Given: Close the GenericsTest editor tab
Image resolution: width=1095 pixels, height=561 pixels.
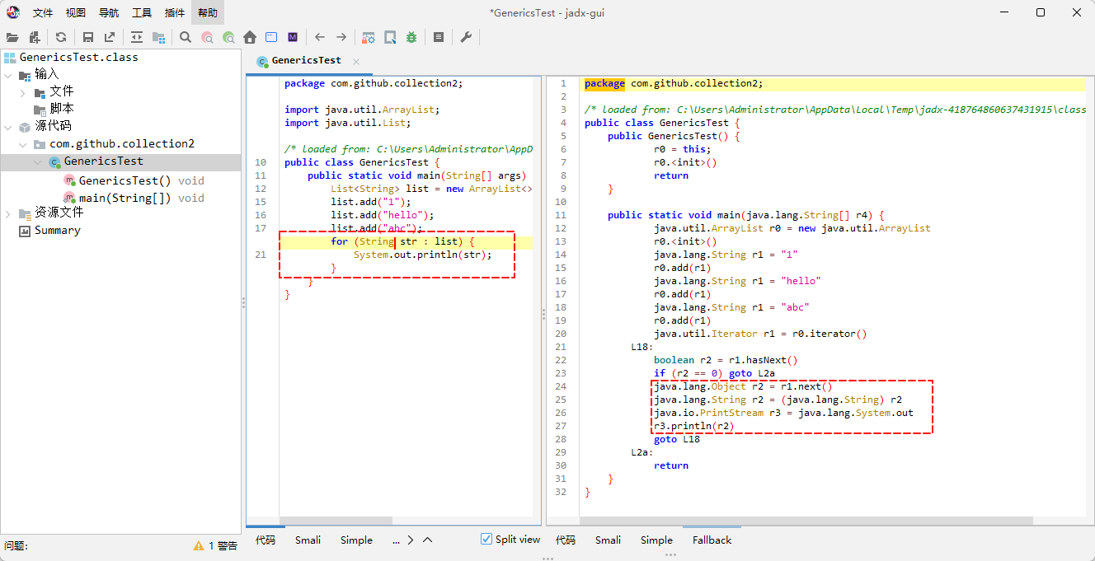Looking at the screenshot, I should (x=356, y=61).
